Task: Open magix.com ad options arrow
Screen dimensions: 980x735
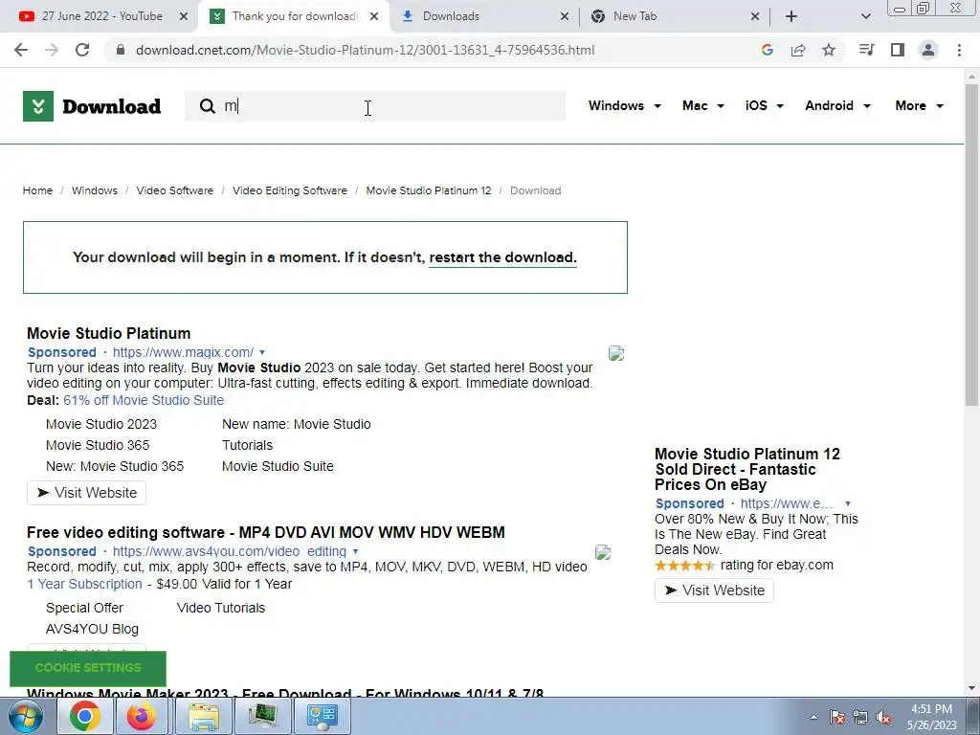Action: [x=262, y=352]
